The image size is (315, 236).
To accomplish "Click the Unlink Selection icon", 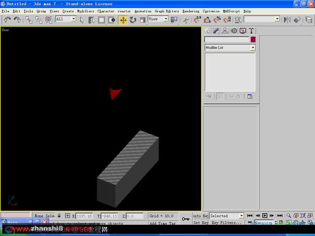I will click(x=39, y=20).
